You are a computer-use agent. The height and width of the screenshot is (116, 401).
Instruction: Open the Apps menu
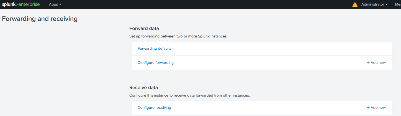(53, 4)
